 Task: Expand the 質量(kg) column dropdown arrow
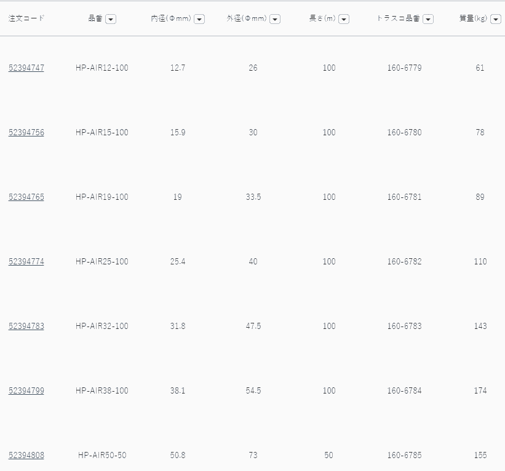coord(495,19)
